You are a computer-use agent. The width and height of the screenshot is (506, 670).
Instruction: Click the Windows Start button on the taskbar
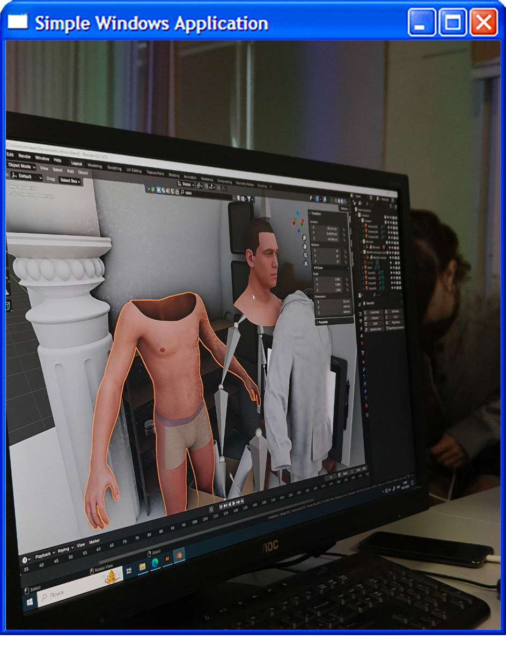tap(30, 602)
